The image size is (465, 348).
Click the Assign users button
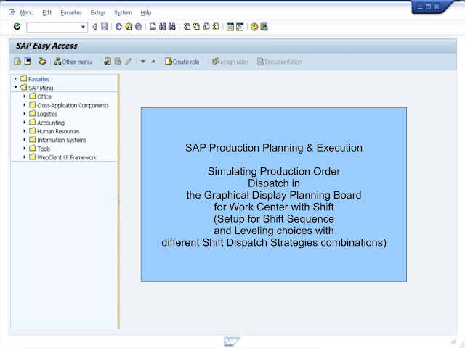[230, 62]
